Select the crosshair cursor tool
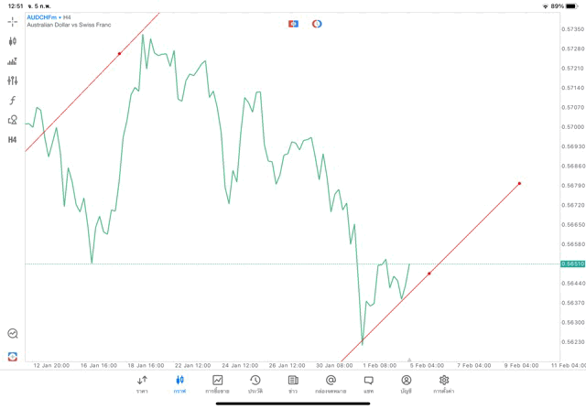The image size is (586, 409). click(13, 21)
